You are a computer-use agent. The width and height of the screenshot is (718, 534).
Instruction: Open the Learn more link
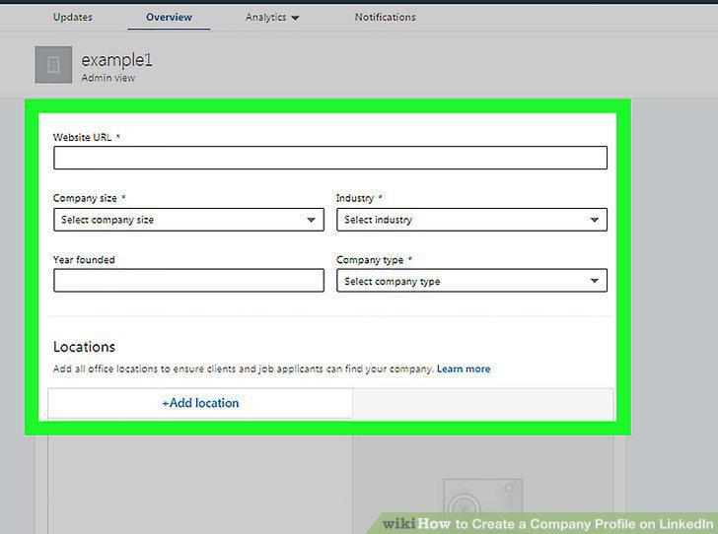pyautogui.click(x=464, y=368)
